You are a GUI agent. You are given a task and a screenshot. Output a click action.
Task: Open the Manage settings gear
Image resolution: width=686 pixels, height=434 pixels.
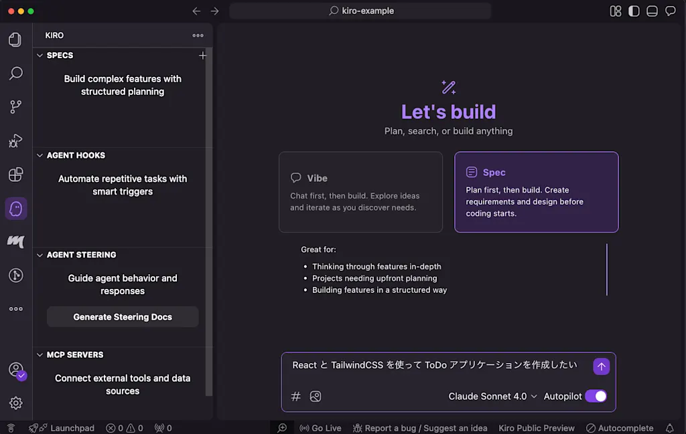[x=16, y=403]
